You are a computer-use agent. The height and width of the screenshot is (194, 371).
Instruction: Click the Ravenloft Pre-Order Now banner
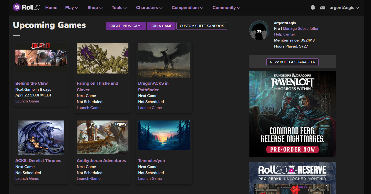(x=292, y=149)
